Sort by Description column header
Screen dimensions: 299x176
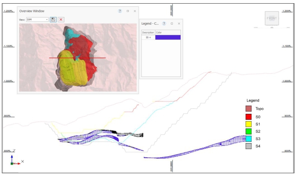click(148, 32)
